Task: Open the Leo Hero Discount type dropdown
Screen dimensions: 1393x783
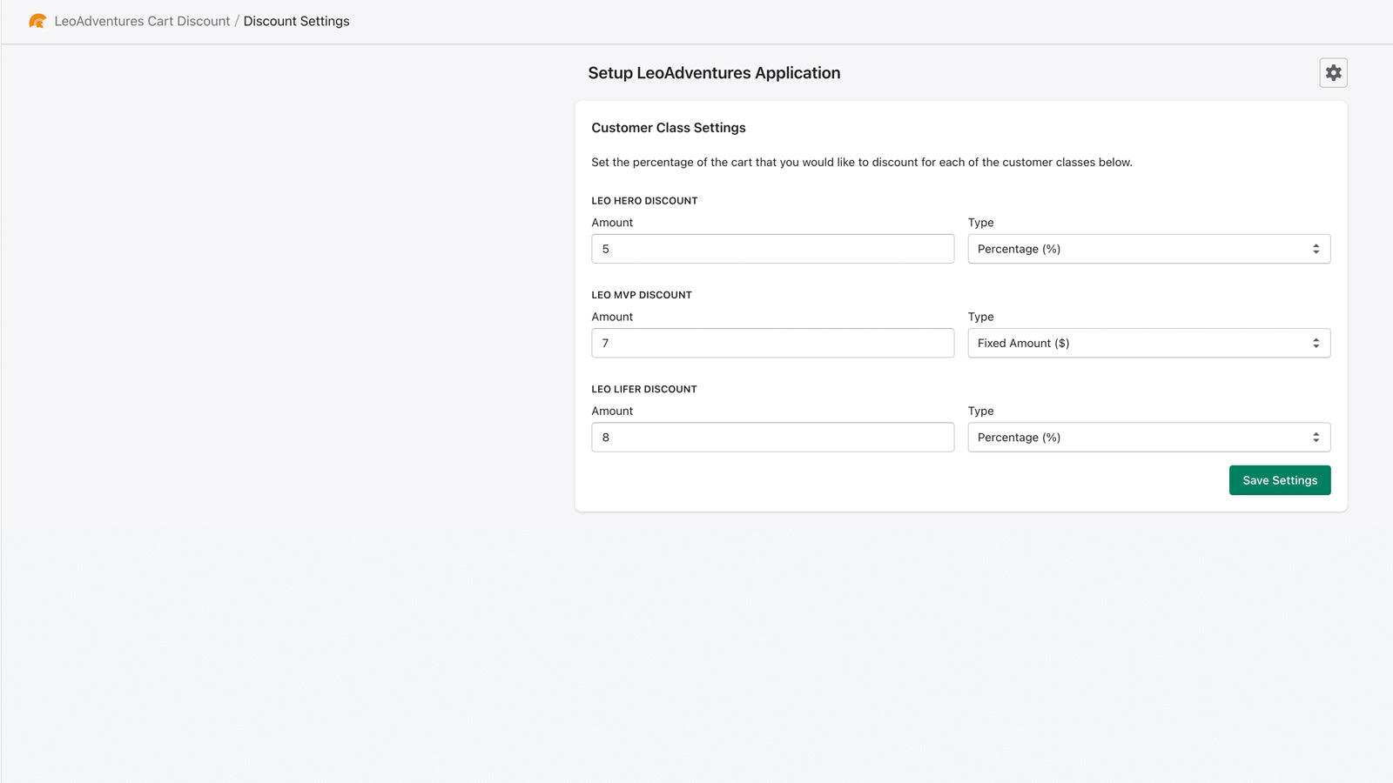Action: [1149, 249]
